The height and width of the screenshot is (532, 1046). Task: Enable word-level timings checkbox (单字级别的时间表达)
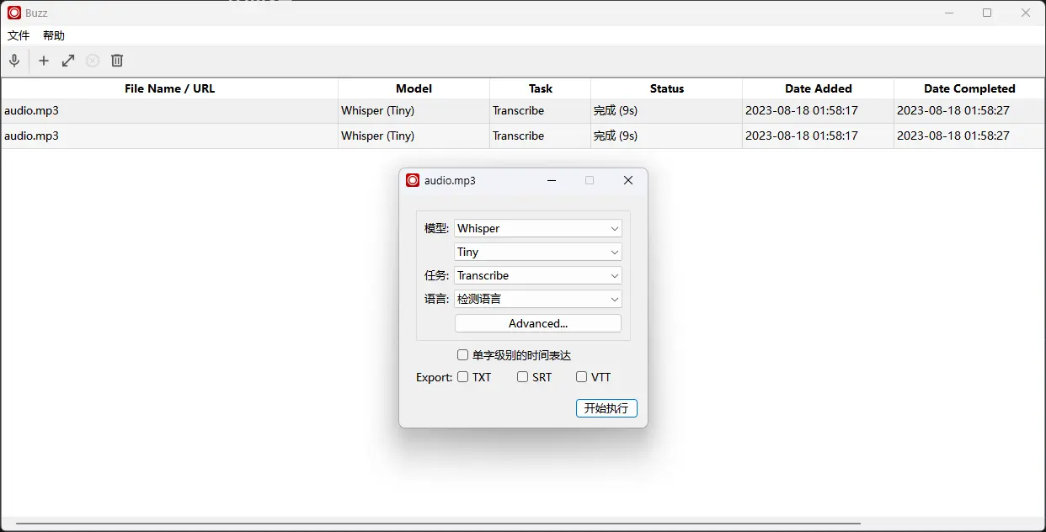point(462,355)
